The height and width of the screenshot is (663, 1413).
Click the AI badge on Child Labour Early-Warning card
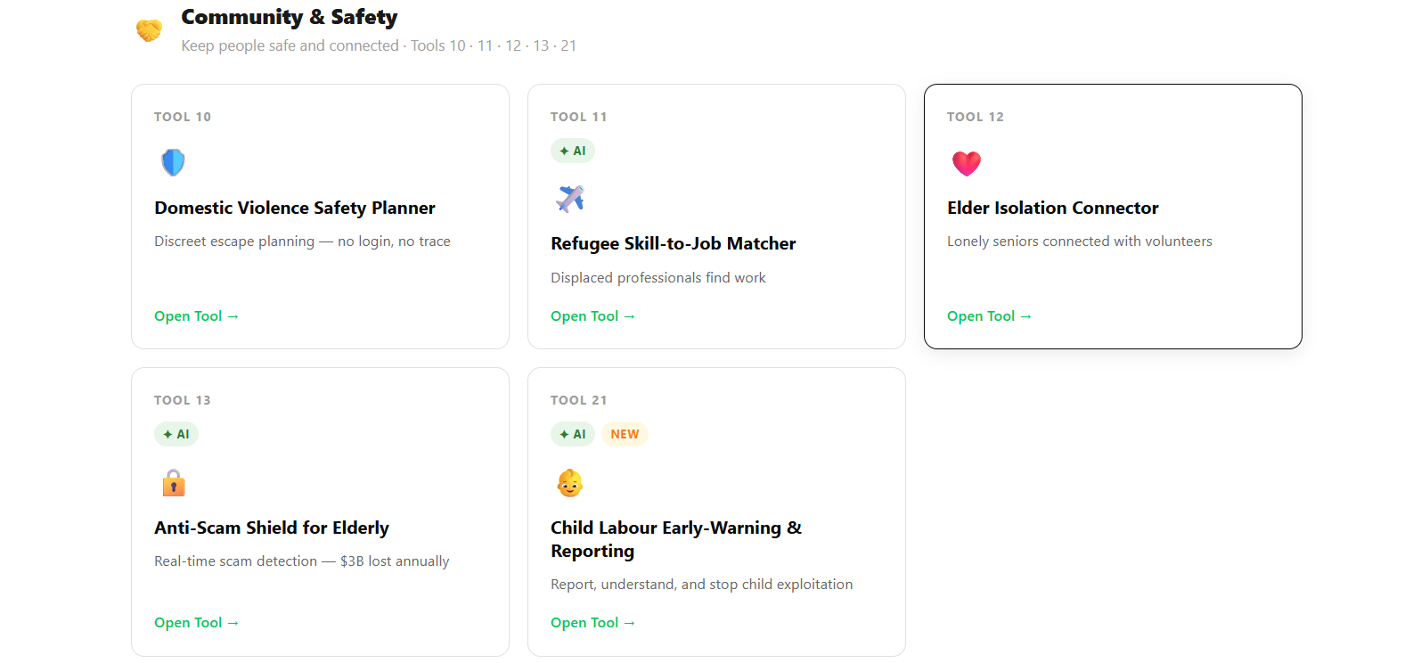coord(573,434)
